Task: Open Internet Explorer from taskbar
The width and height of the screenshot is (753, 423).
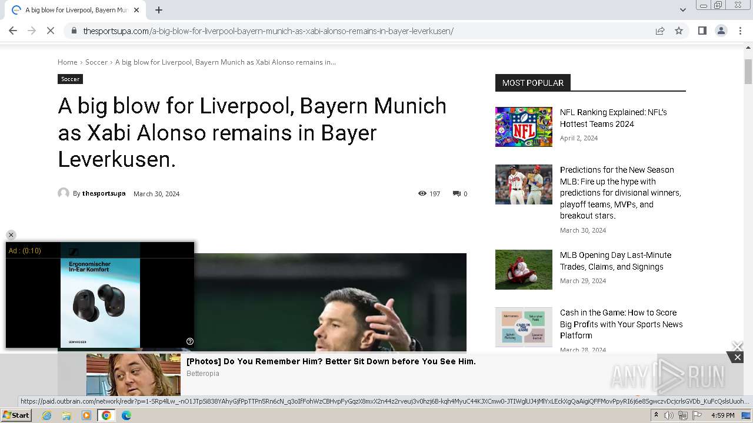Action: pyautogui.click(x=47, y=415)
